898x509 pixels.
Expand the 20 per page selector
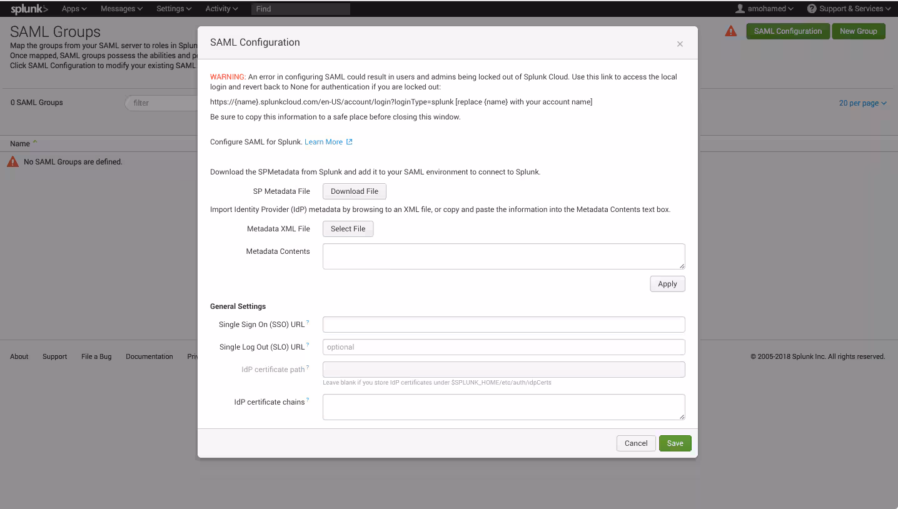pos(862,103)
